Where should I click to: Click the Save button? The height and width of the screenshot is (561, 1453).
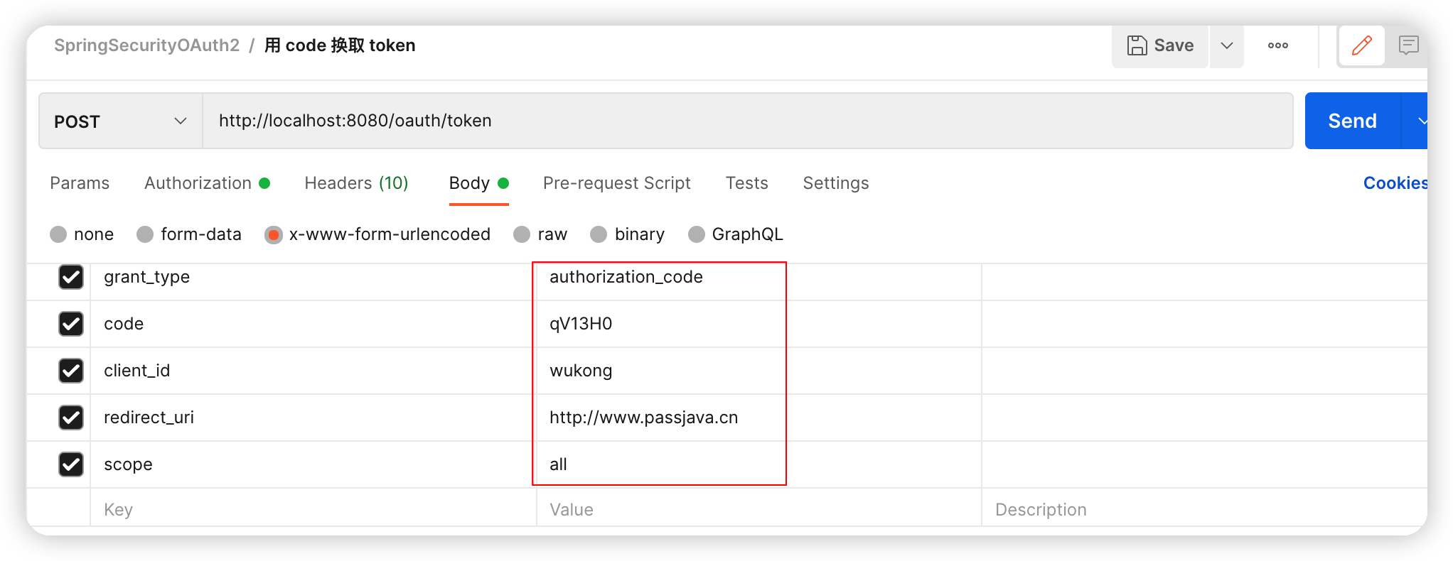pyautogui.click(x=1160, y=46)
